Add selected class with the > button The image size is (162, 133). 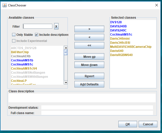coord(89,29)
